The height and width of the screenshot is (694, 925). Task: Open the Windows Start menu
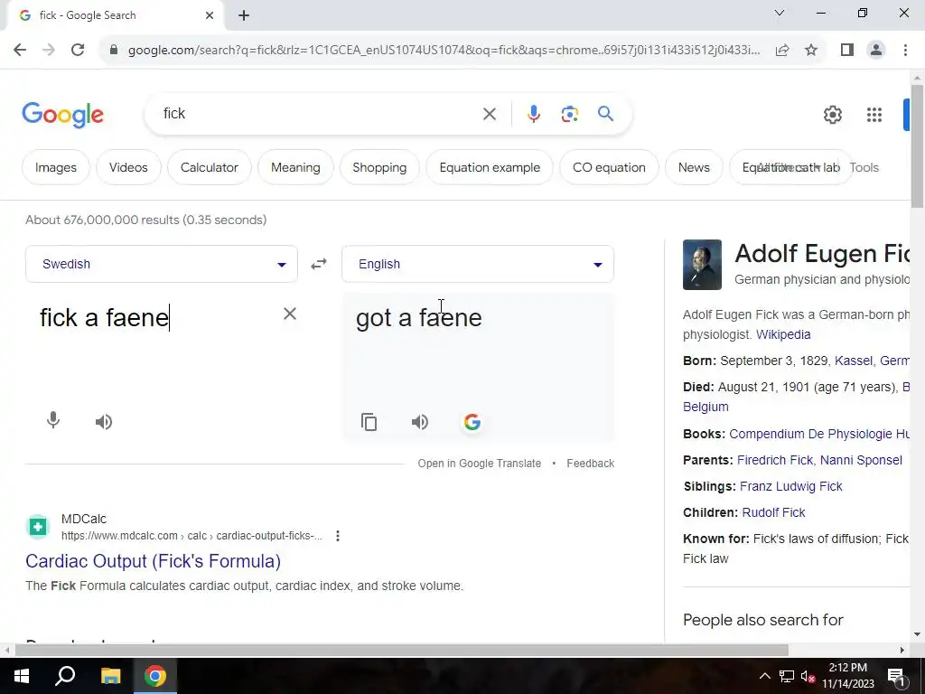pyautogui.click(x=22, y=676)
